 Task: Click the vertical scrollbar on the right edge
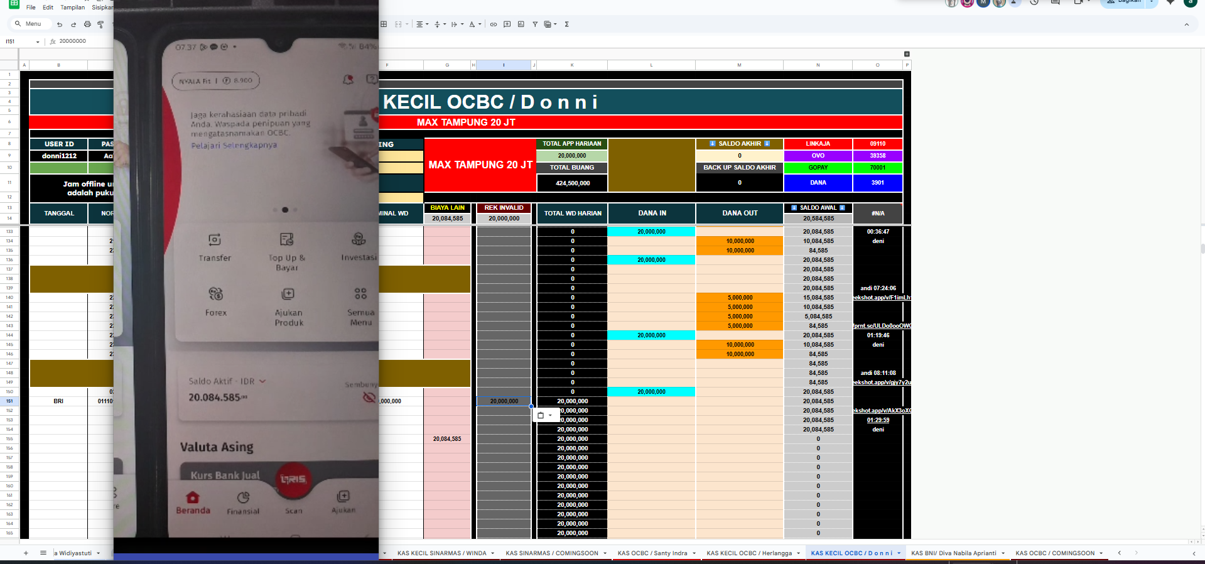pos(1202,248)
